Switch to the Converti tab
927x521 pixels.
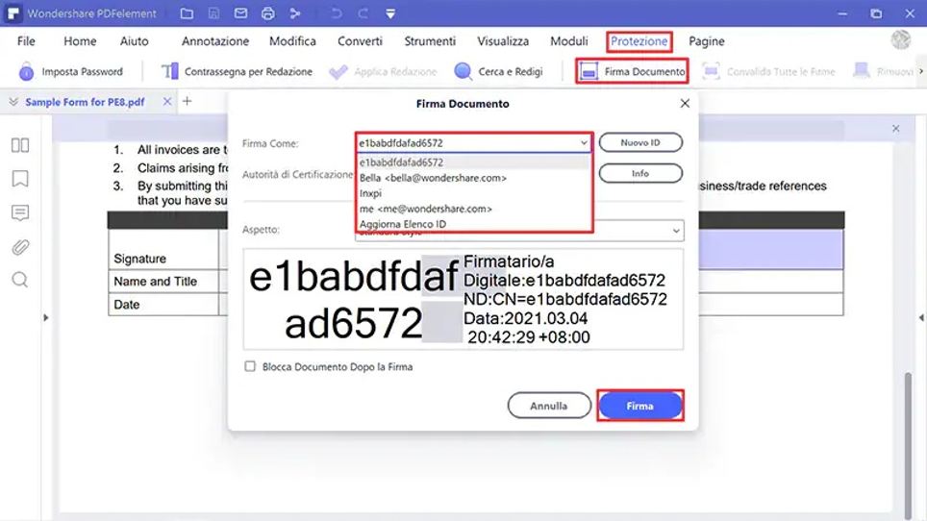[x=360, y=41]
